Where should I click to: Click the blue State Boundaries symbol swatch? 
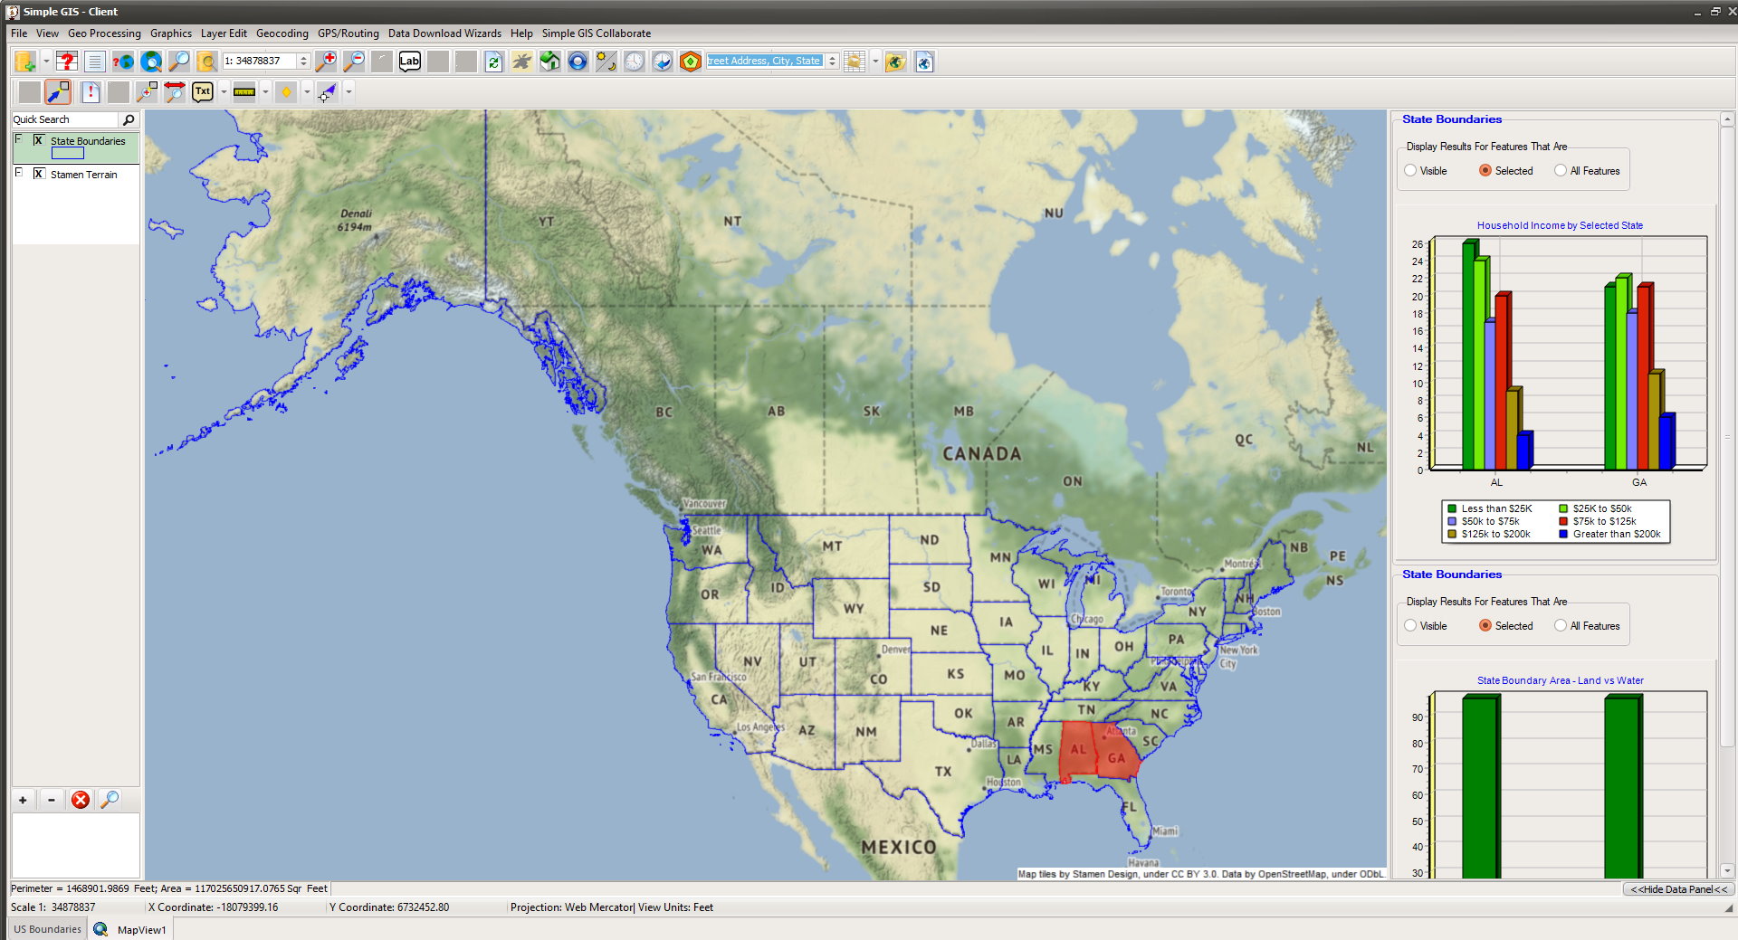pyautogui.click(x=68, y=153)
